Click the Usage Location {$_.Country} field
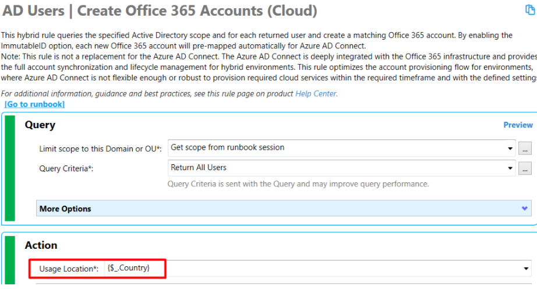Viewport: 537px width, 289px height. (x=317, y=269)
